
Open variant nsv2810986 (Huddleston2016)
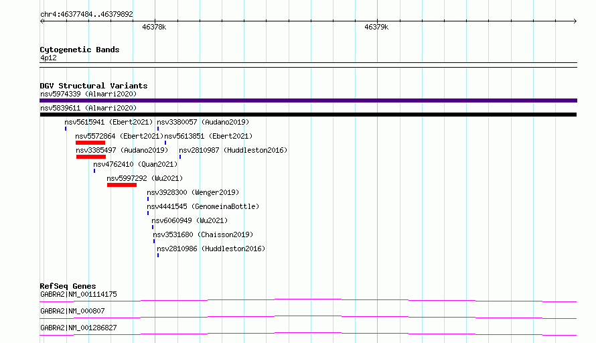[211, 249]
